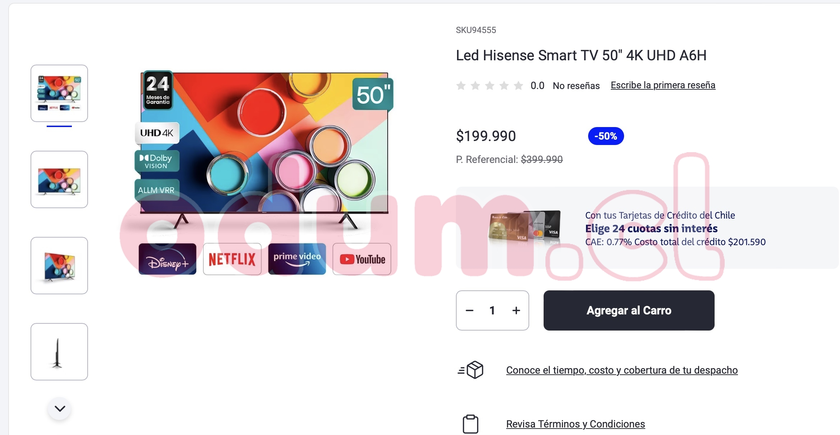This screenshot has height=435, width=840.
Task: Select the side-profile TV thumbnail
Action: (59, 352)
